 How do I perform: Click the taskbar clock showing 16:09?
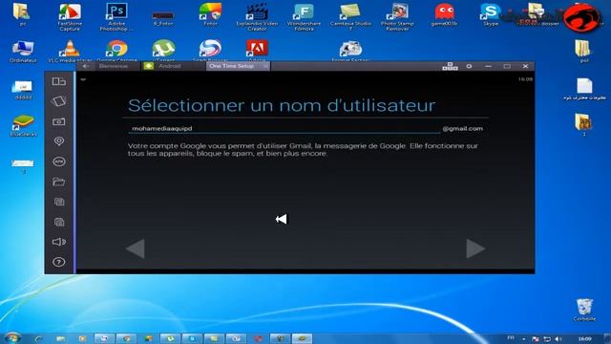tap(584, 338)
